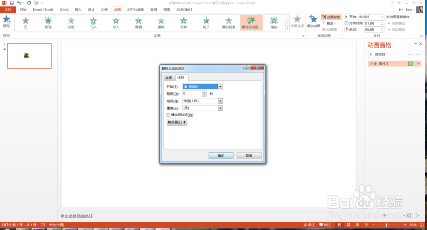Click fit-slide-to-window icon in status bar
427x230 pixels.
click(x=422, y=225)
